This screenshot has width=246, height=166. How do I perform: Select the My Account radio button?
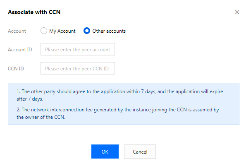(x=43, y=31)
